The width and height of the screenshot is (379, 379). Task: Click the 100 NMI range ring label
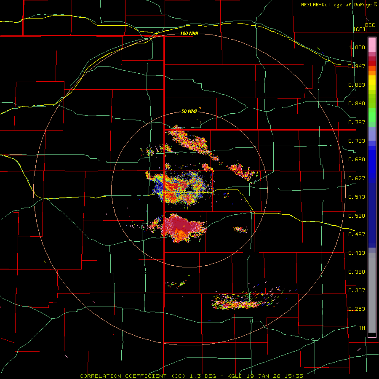(189, 33)
